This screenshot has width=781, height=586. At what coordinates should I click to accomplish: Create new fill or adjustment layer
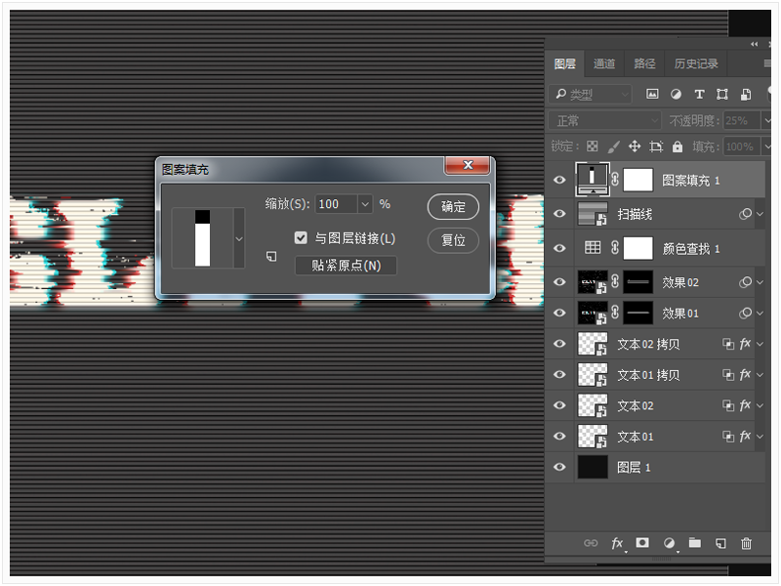(x=670, y=543)
